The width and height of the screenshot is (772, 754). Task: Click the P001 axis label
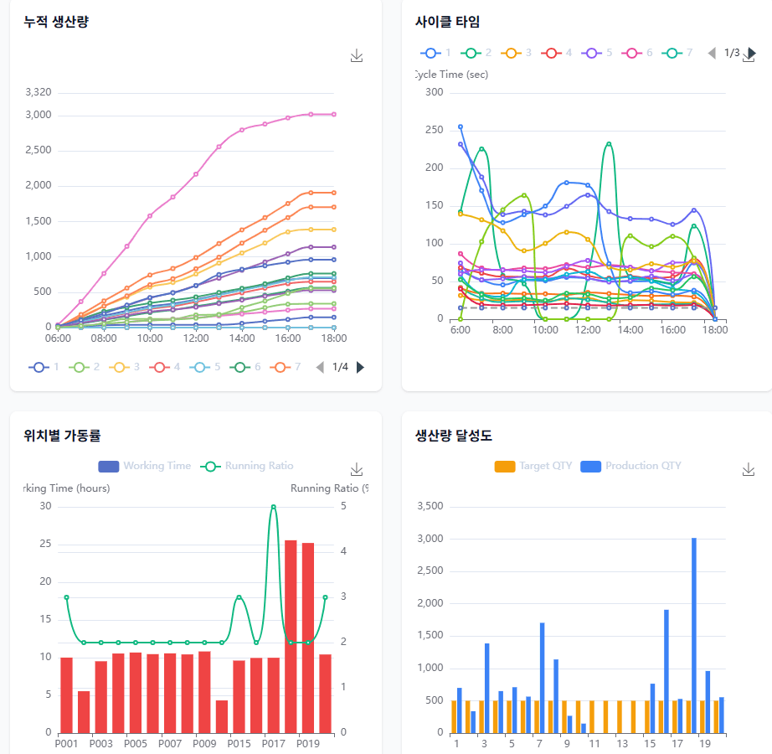tap(66, 744)
